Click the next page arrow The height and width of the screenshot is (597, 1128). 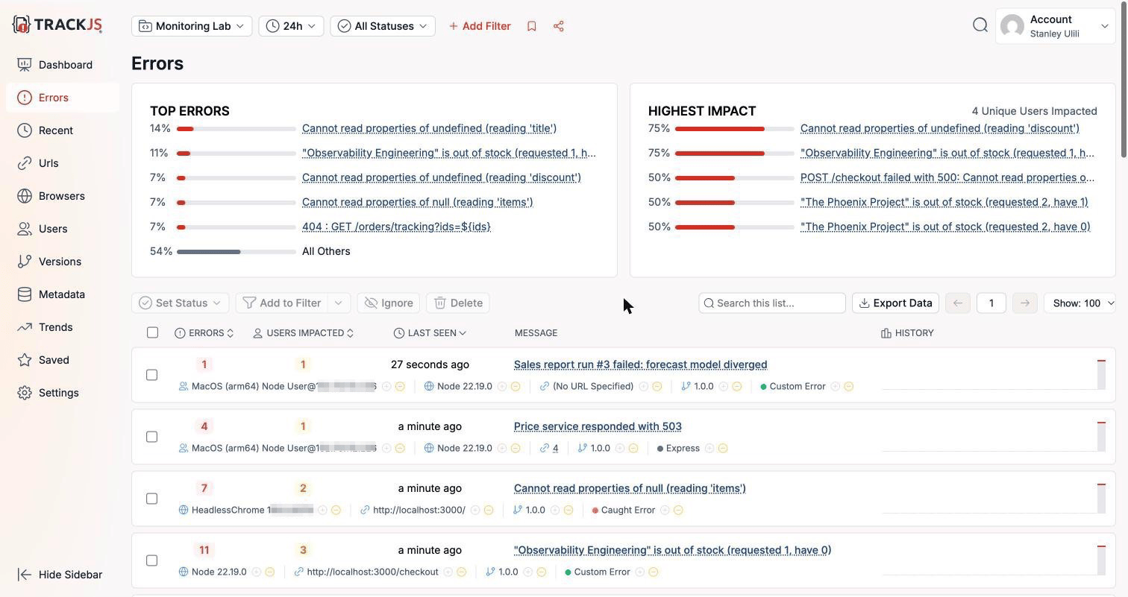pos(1025,303)
